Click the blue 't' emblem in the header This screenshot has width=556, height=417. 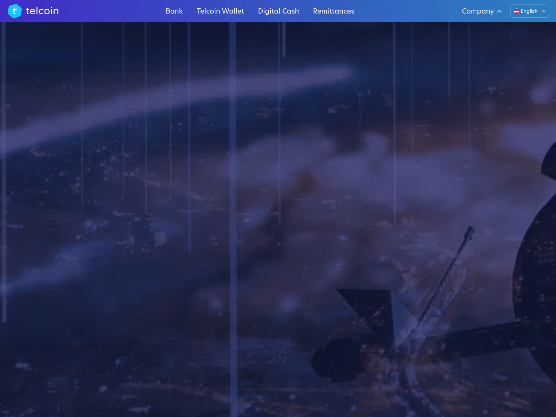[15, 11]
